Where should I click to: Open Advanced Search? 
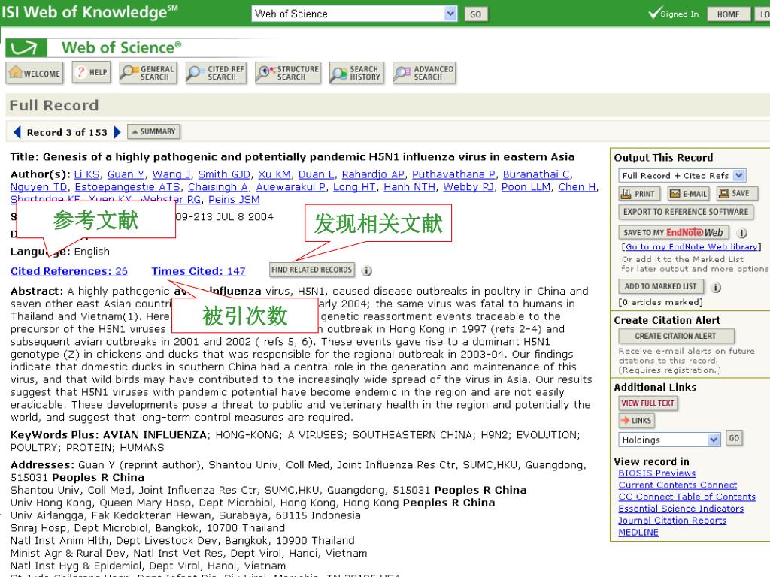(x=424, y=73)
